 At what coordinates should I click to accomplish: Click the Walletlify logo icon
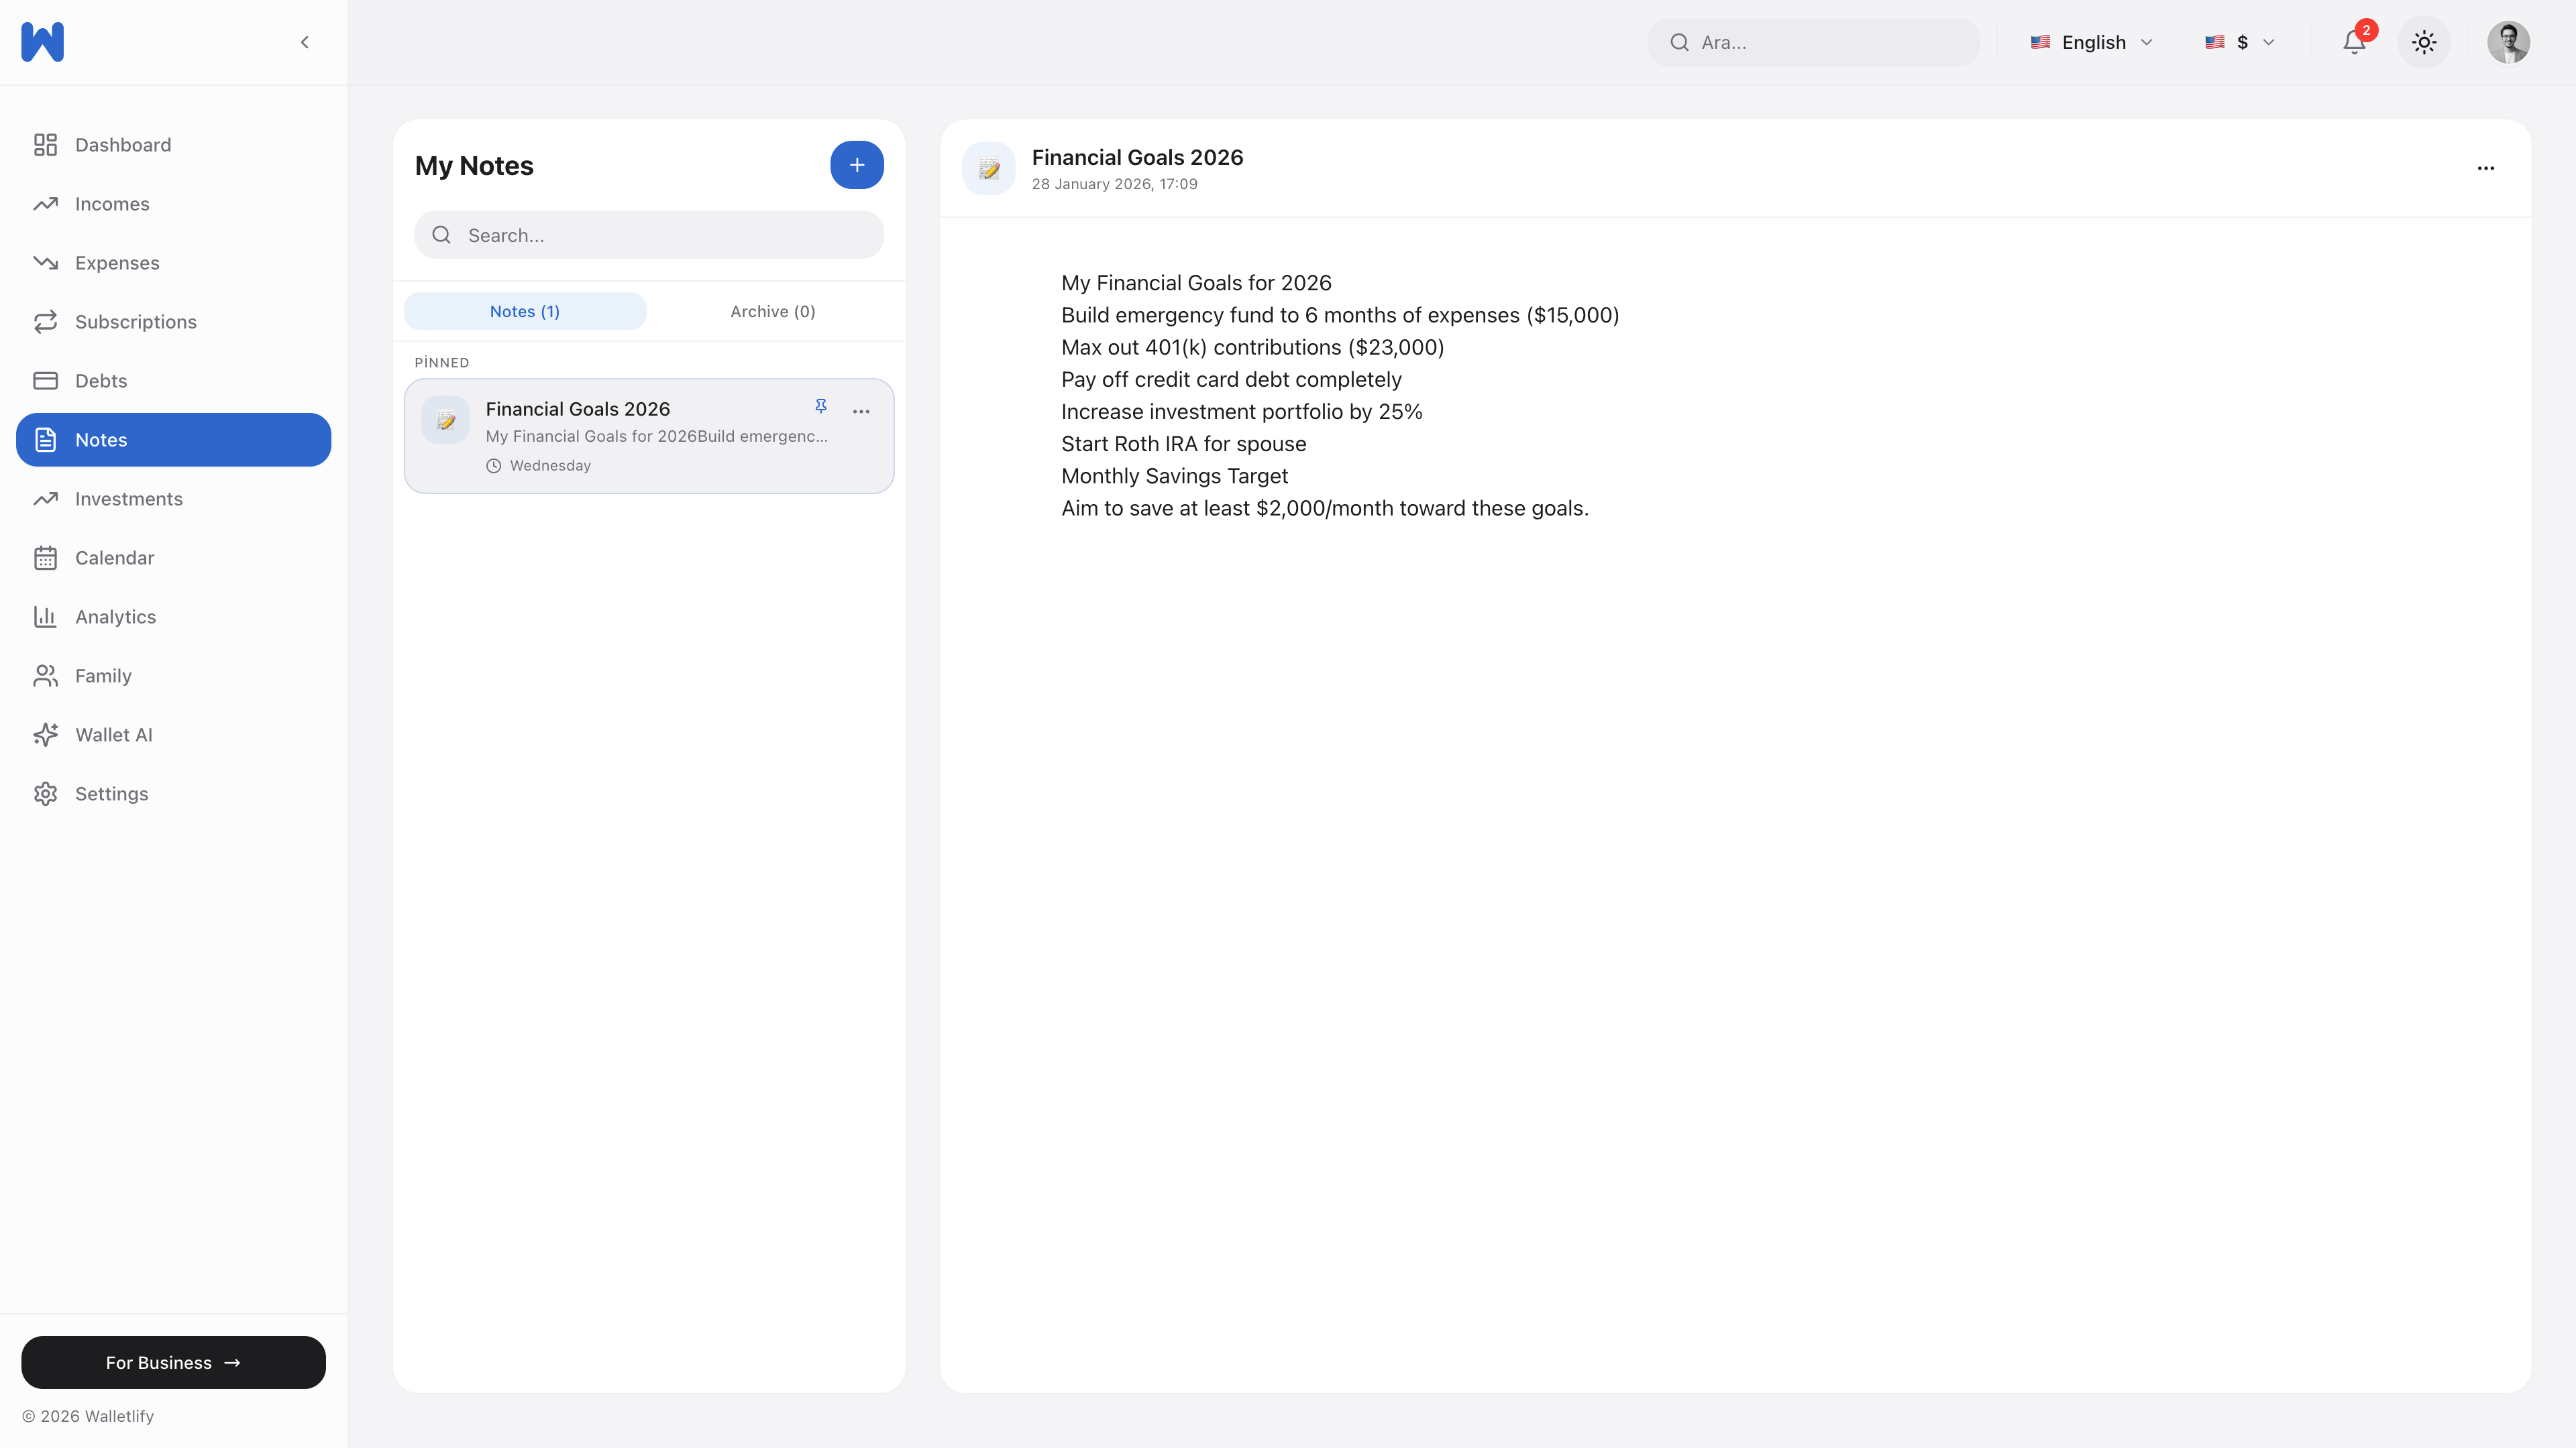[42, 42]
